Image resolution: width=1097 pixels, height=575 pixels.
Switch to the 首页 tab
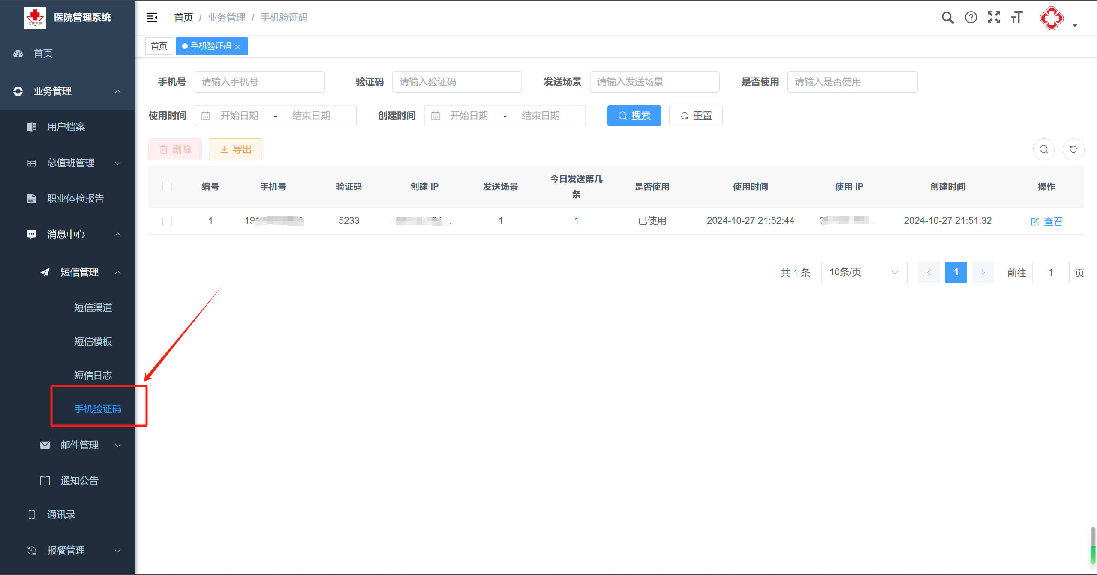[159, 46]
